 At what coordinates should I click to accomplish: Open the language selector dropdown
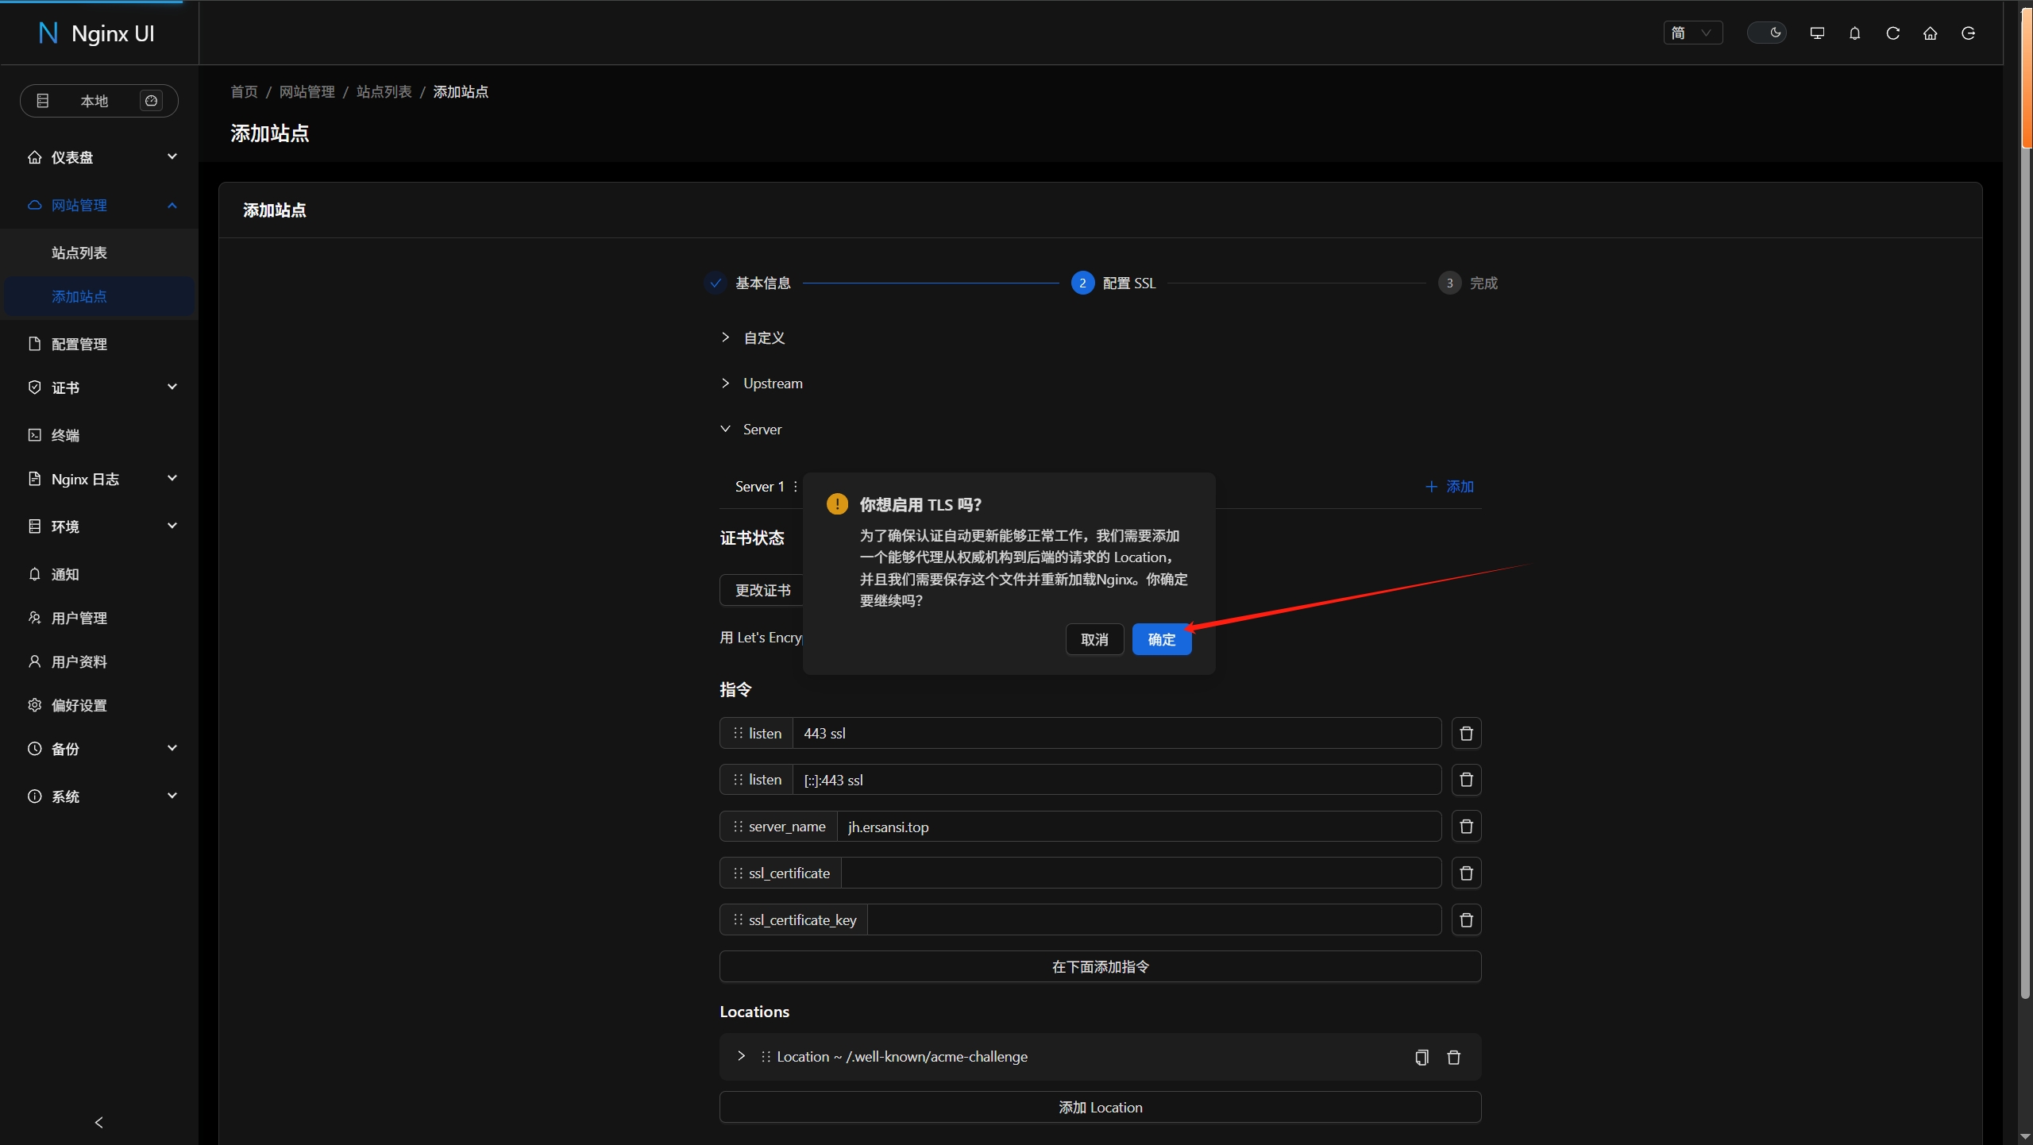(1693, 33)
